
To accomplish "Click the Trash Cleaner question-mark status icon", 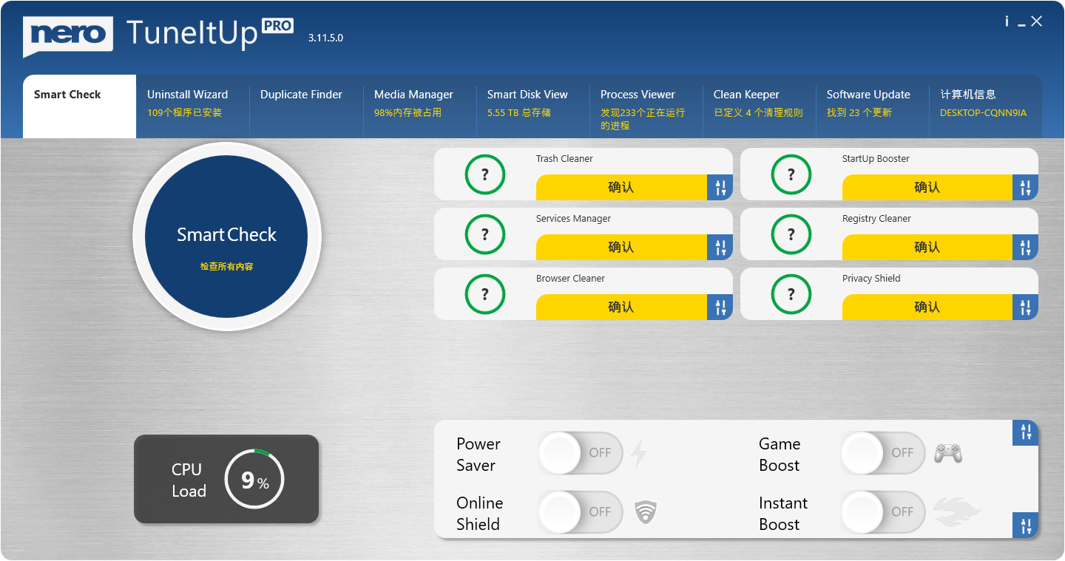I will coord(485,174).
